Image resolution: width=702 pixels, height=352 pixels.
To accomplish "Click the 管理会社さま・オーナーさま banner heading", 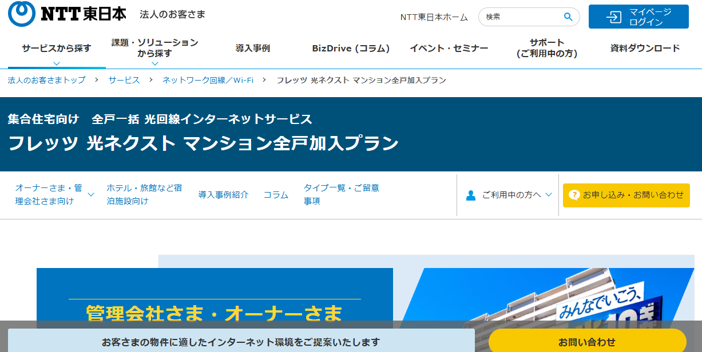I will (x=215, y=313).
